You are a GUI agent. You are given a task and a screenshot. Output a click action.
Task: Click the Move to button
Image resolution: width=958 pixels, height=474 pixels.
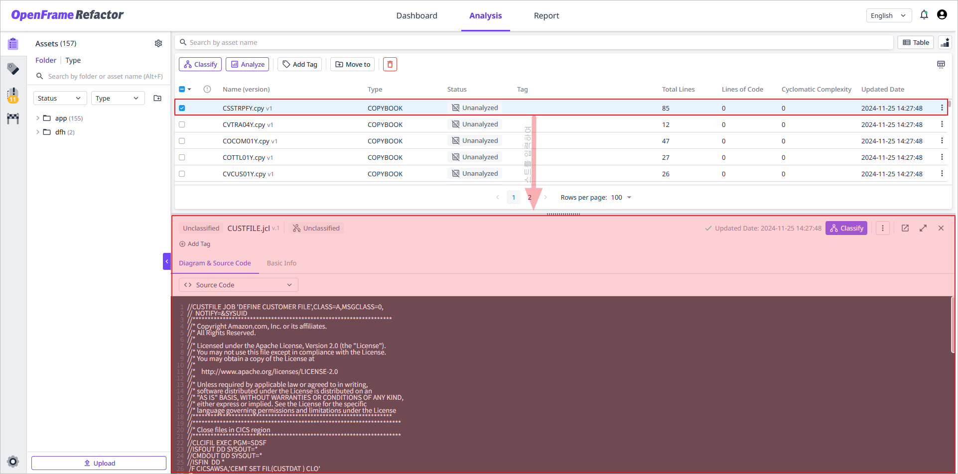[x=353, y=64]
